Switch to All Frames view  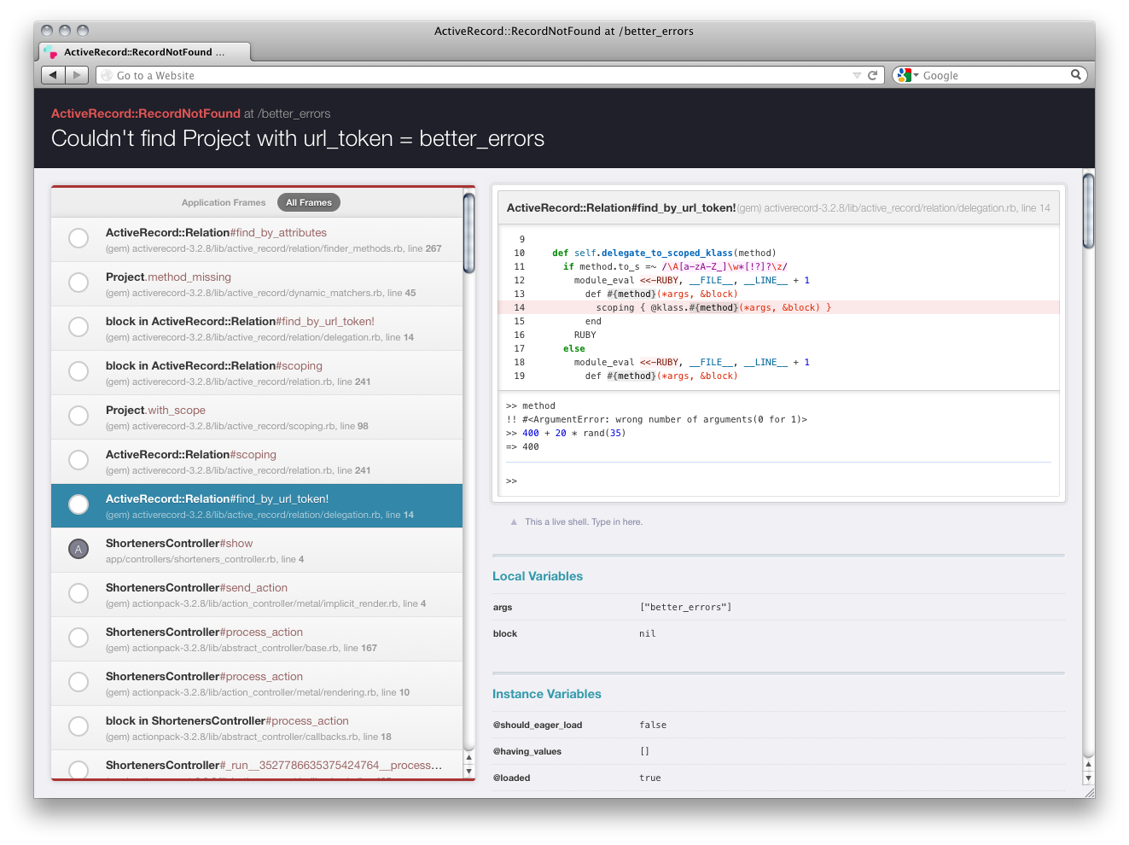tap(309, 202)
